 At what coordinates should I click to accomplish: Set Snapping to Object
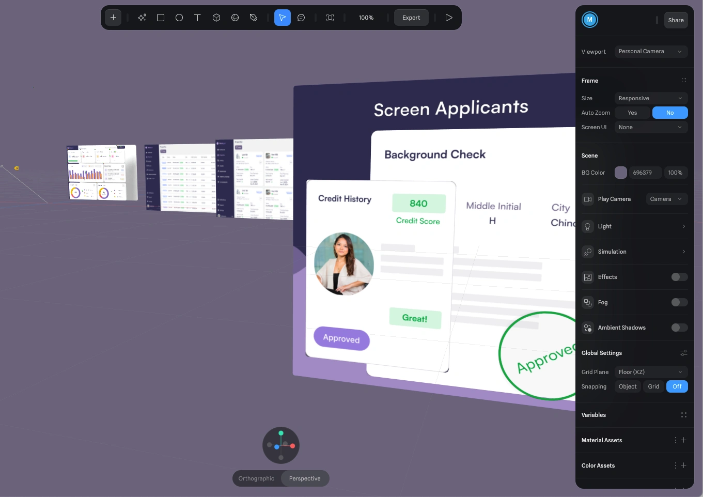[628, 386]
